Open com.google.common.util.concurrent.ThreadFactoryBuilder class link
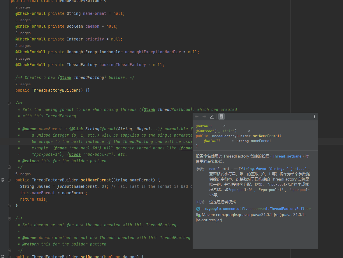The height and width of the screenshot is (258, 343). click(x=255, y=209)
